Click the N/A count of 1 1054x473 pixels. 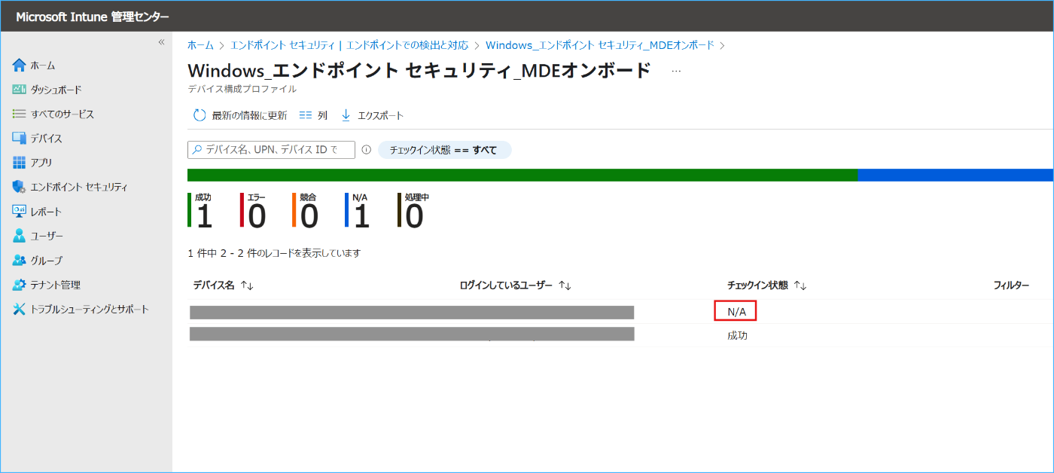coord(361,217)
